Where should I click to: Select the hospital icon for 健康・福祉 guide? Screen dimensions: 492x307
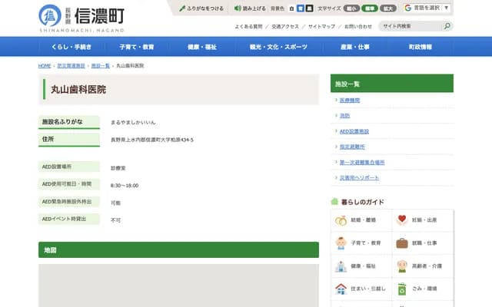coord(341,266)
